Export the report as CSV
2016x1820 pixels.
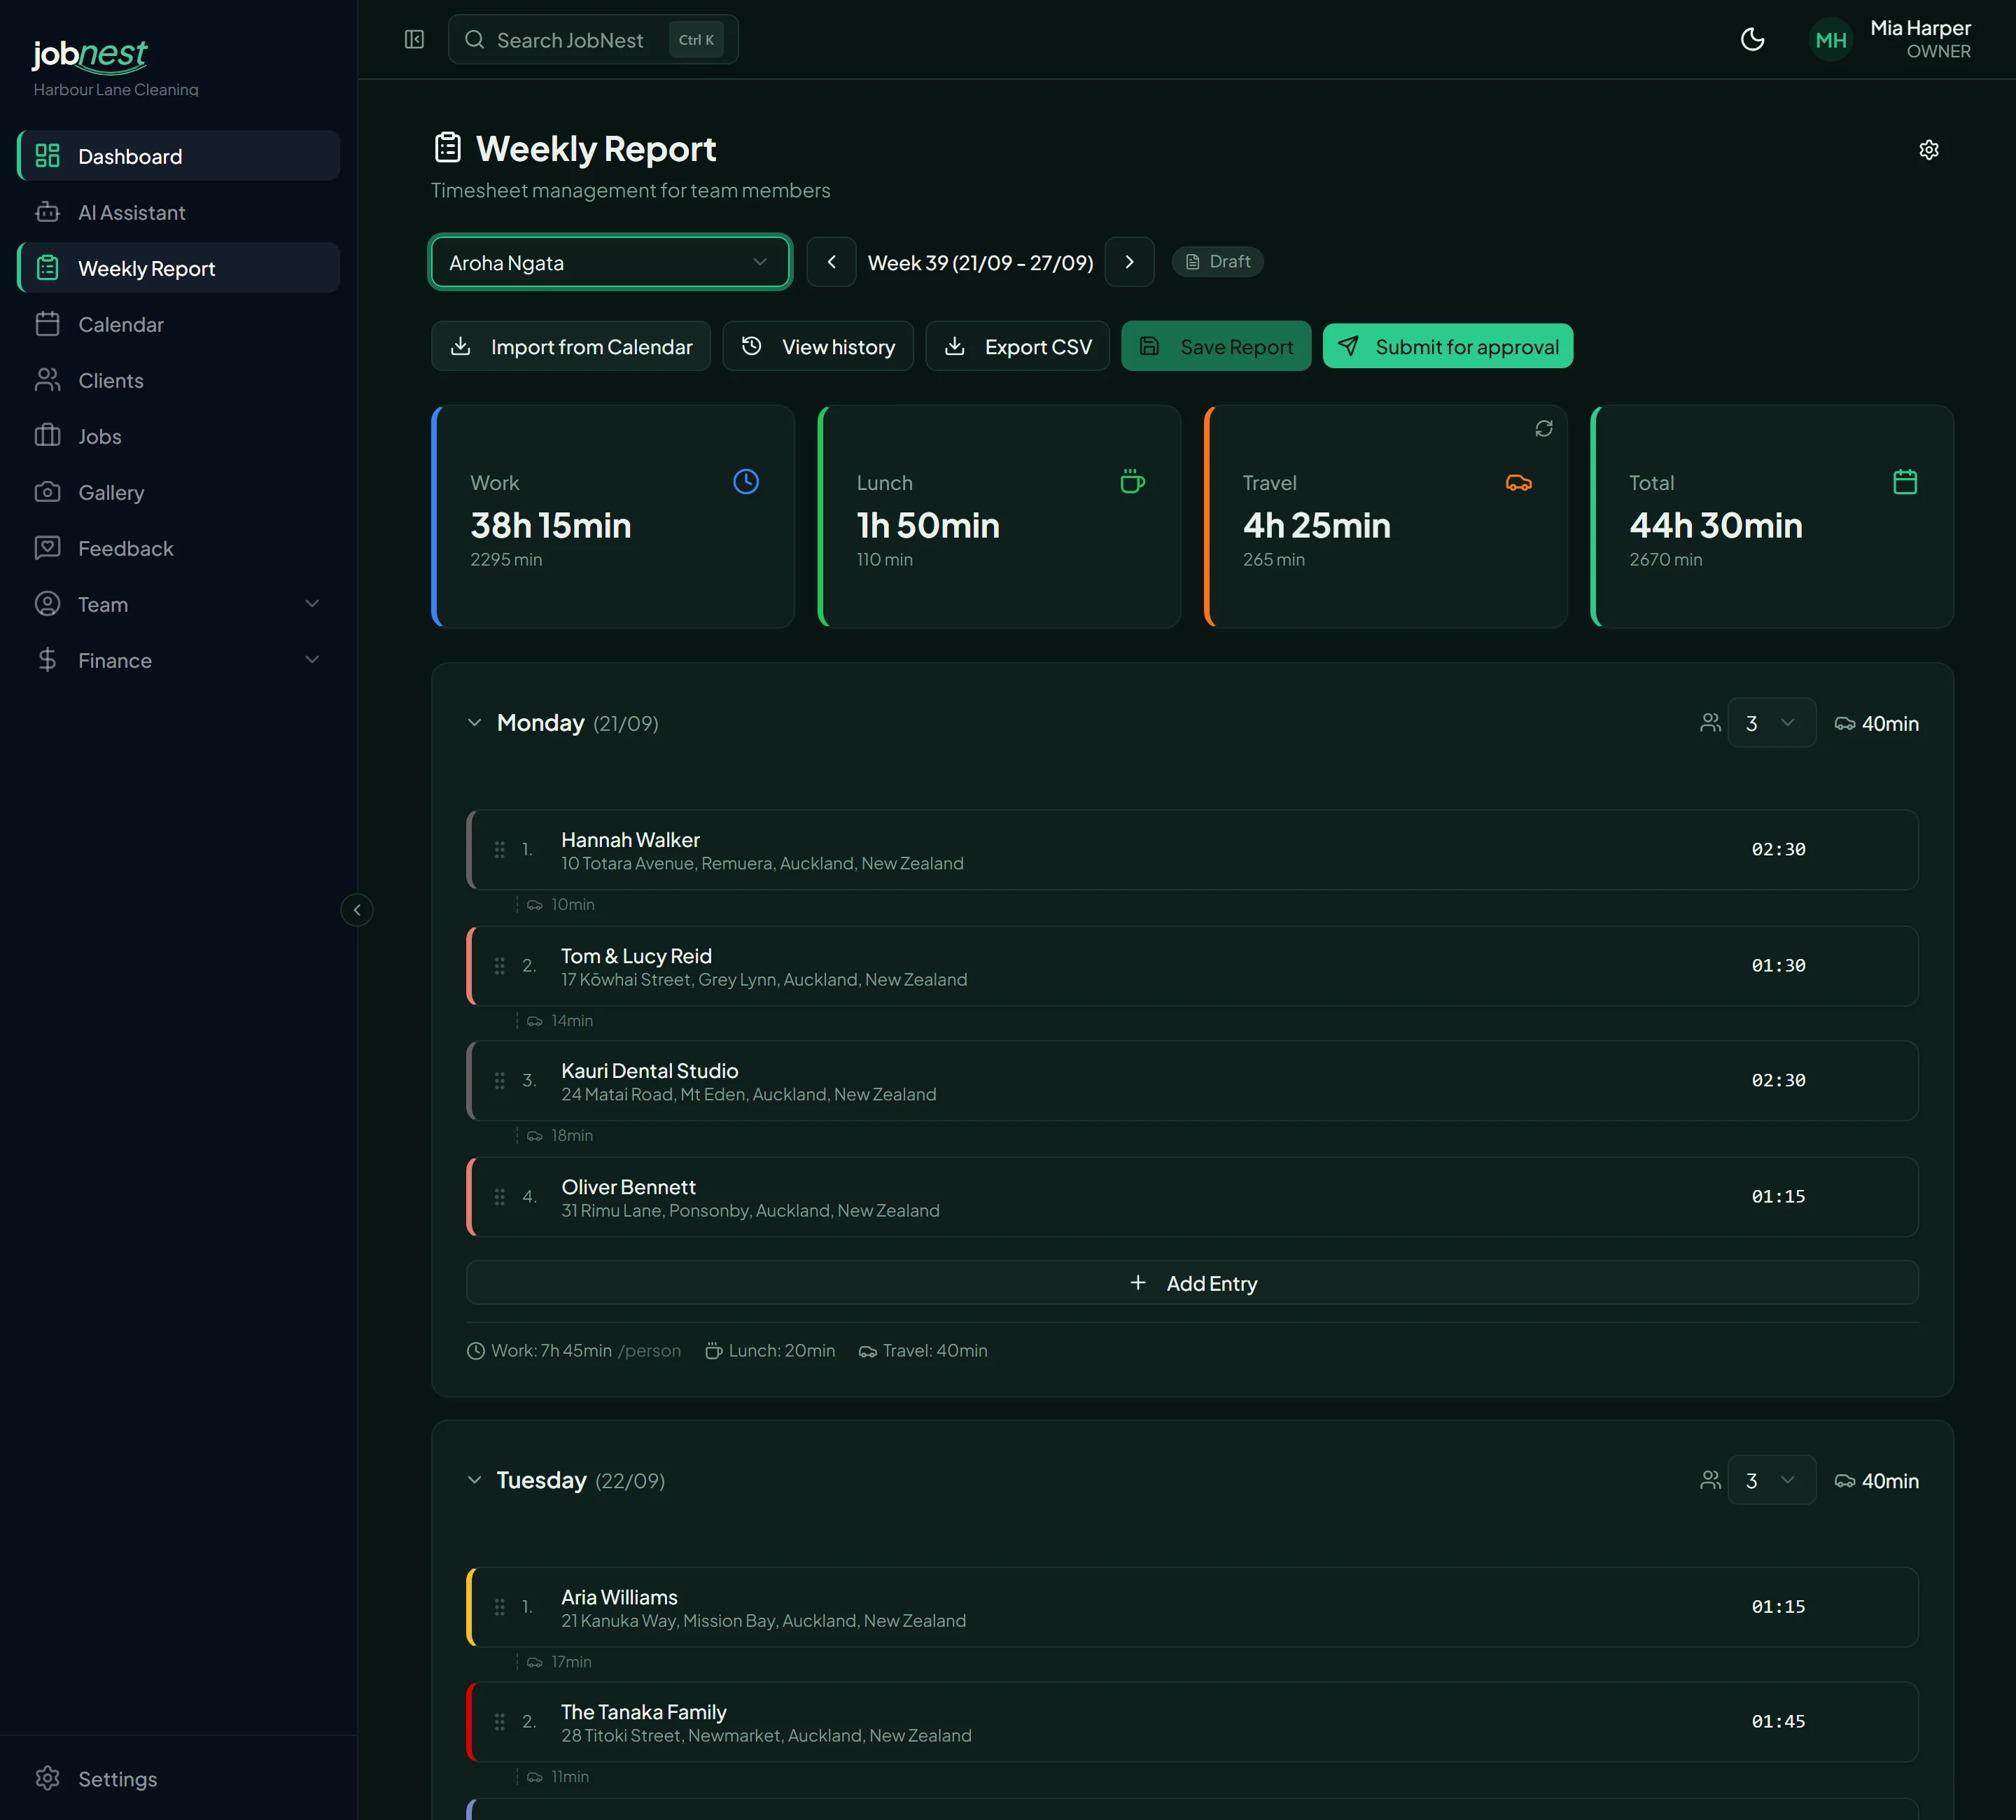[x=1018, y=346]
